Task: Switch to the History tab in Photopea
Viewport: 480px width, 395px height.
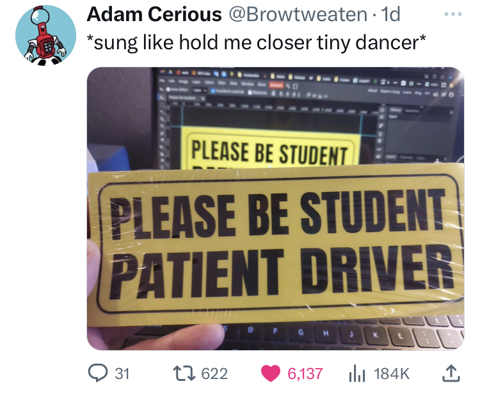Action: coord(396,109)
